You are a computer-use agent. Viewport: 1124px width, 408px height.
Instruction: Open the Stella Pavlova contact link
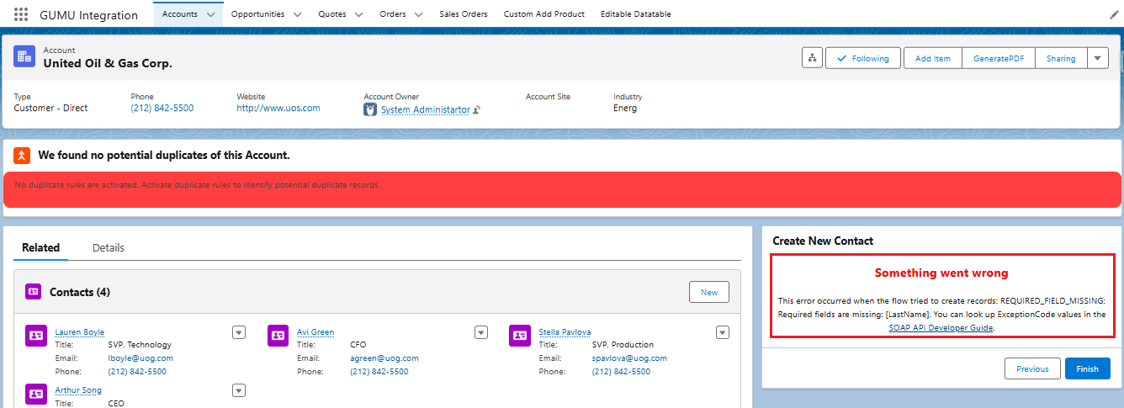565,332
